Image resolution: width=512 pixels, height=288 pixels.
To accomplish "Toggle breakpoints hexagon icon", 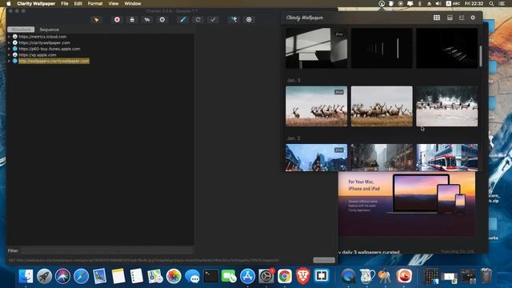I will point(162,19).
